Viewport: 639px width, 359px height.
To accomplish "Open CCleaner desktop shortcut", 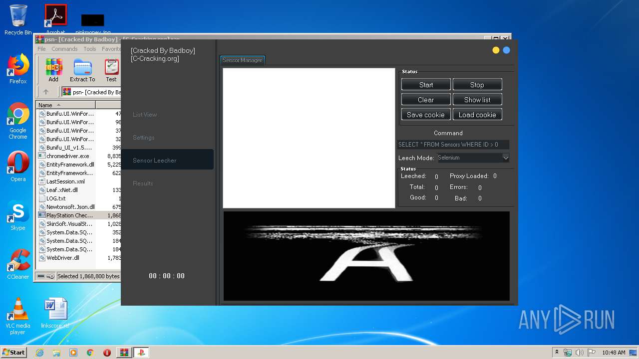I will tap(18, 264).
